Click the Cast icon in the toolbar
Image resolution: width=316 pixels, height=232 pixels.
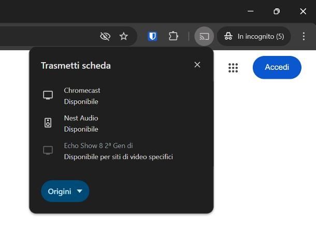point(204,36)
